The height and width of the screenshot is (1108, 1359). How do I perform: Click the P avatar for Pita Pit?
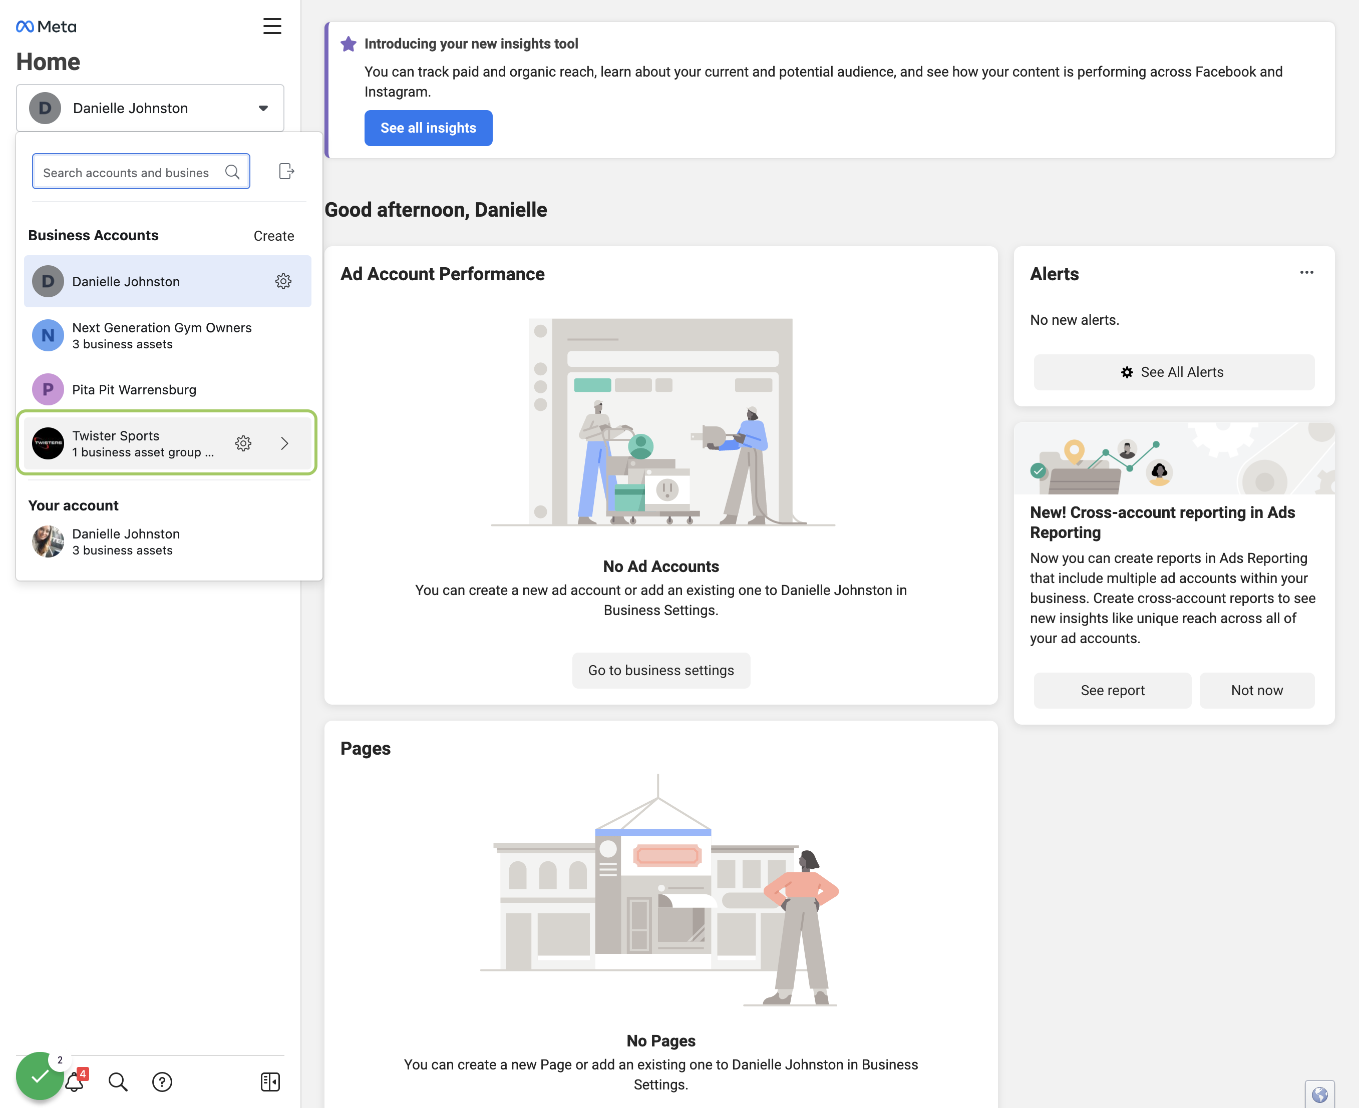pyautogui.click(x=48, y=389)
